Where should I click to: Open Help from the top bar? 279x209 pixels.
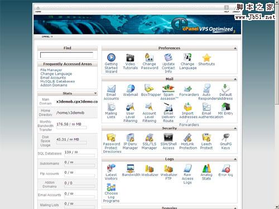pyautogui.click(x=227, y=8)
